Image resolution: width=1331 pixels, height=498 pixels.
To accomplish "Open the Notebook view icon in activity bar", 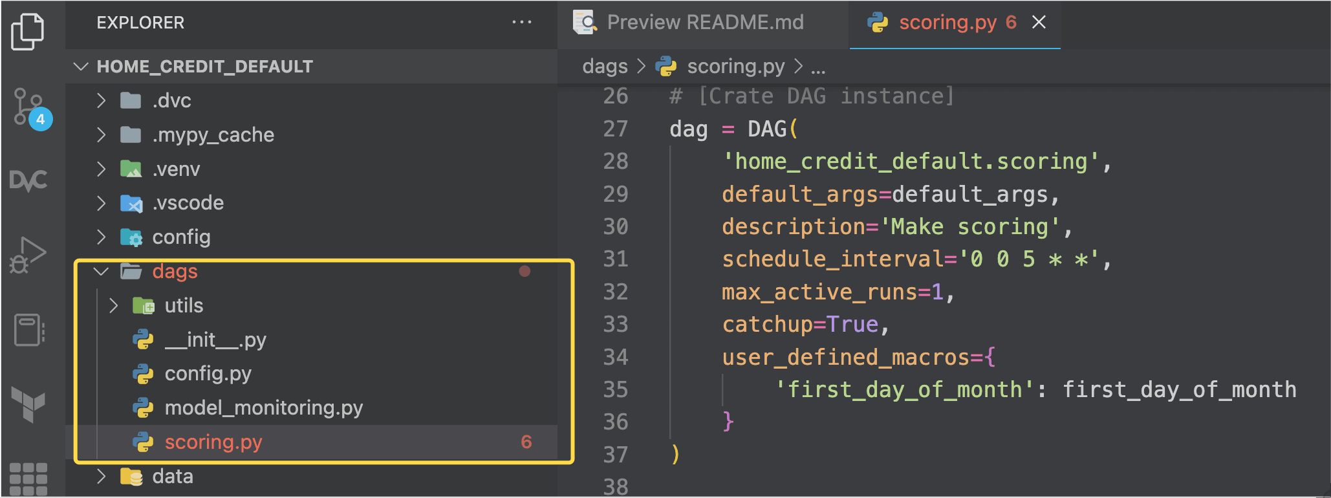I will pyautogui.click(x=28, y=330).
